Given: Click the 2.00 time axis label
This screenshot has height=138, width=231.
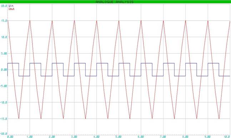Looking at the screenshot, I should pos(52,137).
